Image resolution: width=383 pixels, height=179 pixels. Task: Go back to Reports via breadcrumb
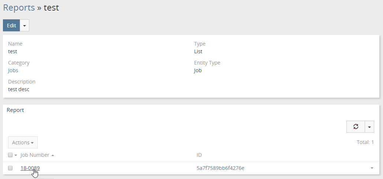(x=19, y=8)
